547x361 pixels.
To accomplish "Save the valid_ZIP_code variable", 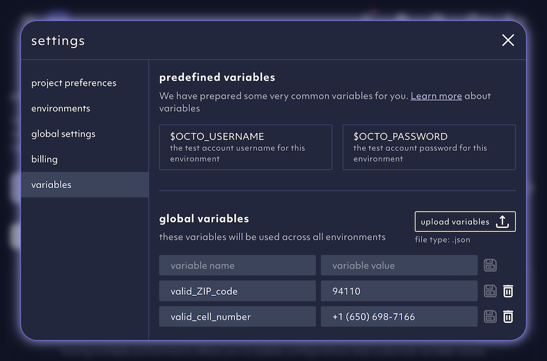I will 490,291.
